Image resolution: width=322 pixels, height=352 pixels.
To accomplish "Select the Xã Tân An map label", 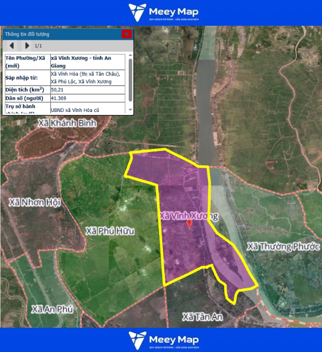I will (x=202, y=316).
